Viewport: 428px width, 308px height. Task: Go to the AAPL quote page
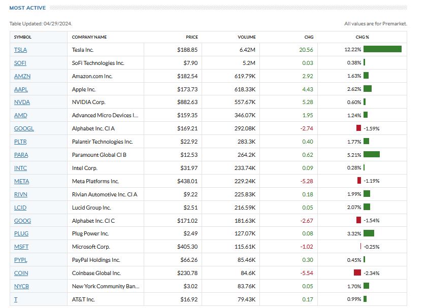click(21, 89)
